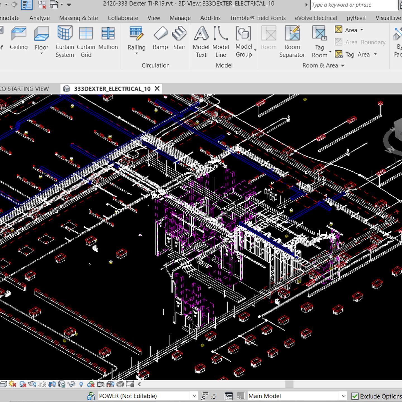Image resolution: width=402 pixels, height=402 pixels.
Task: Open the Show Rendering Dialog teapot icon
Action: click(32, 384)
